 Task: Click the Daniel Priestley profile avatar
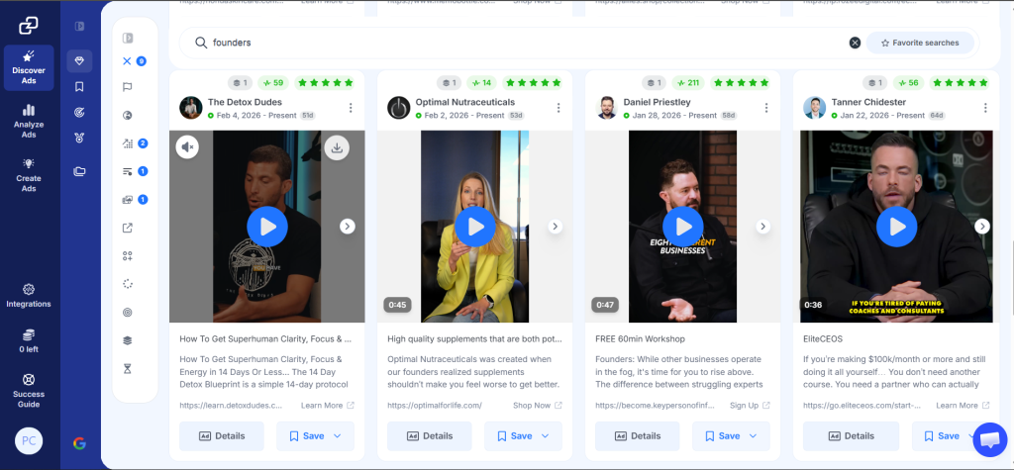(607, 108)
